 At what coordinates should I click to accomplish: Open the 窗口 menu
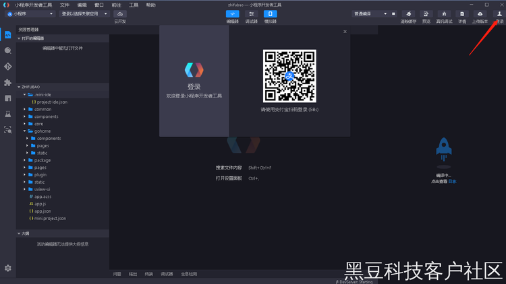click(99, 5)
